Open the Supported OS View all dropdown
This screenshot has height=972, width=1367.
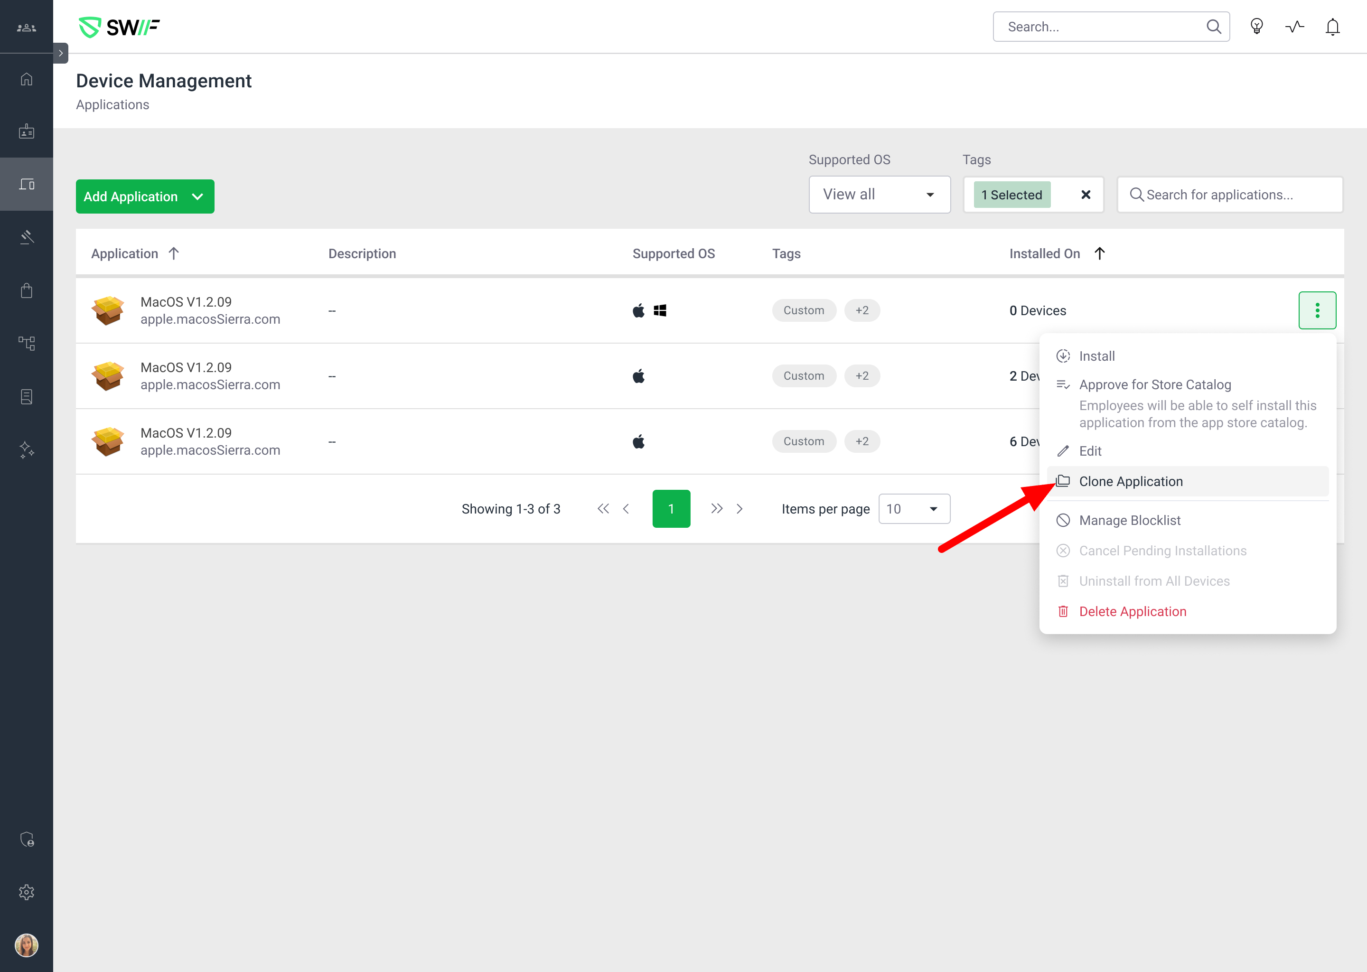click(x=879, y=195)
